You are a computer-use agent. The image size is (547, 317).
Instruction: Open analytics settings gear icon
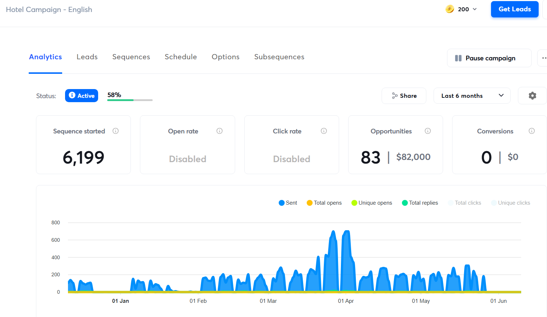tap(532, 96)
